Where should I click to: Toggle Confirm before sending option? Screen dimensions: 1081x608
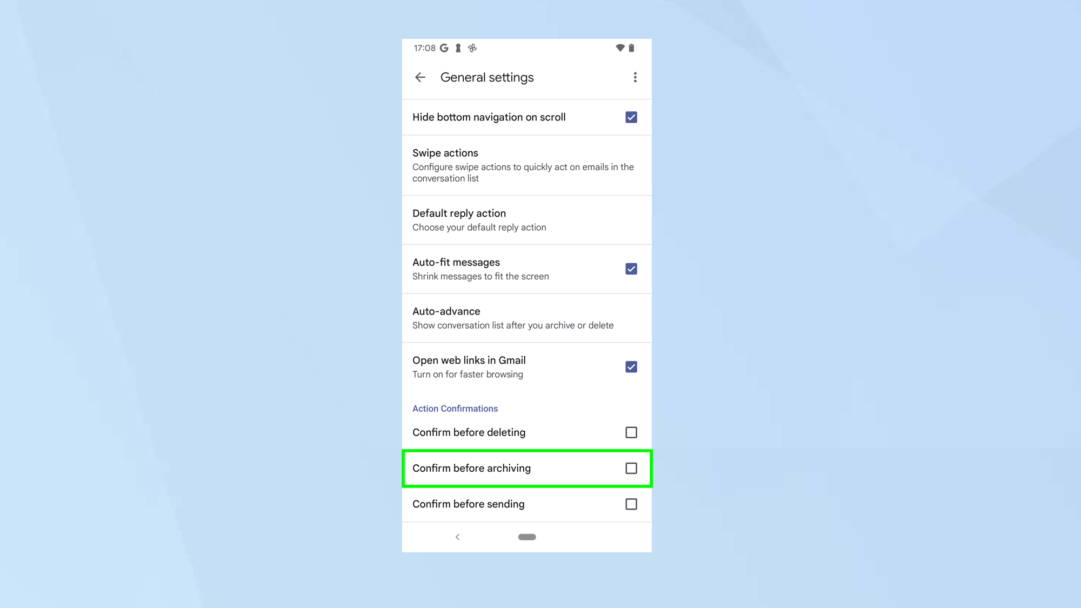coord(630,503)
